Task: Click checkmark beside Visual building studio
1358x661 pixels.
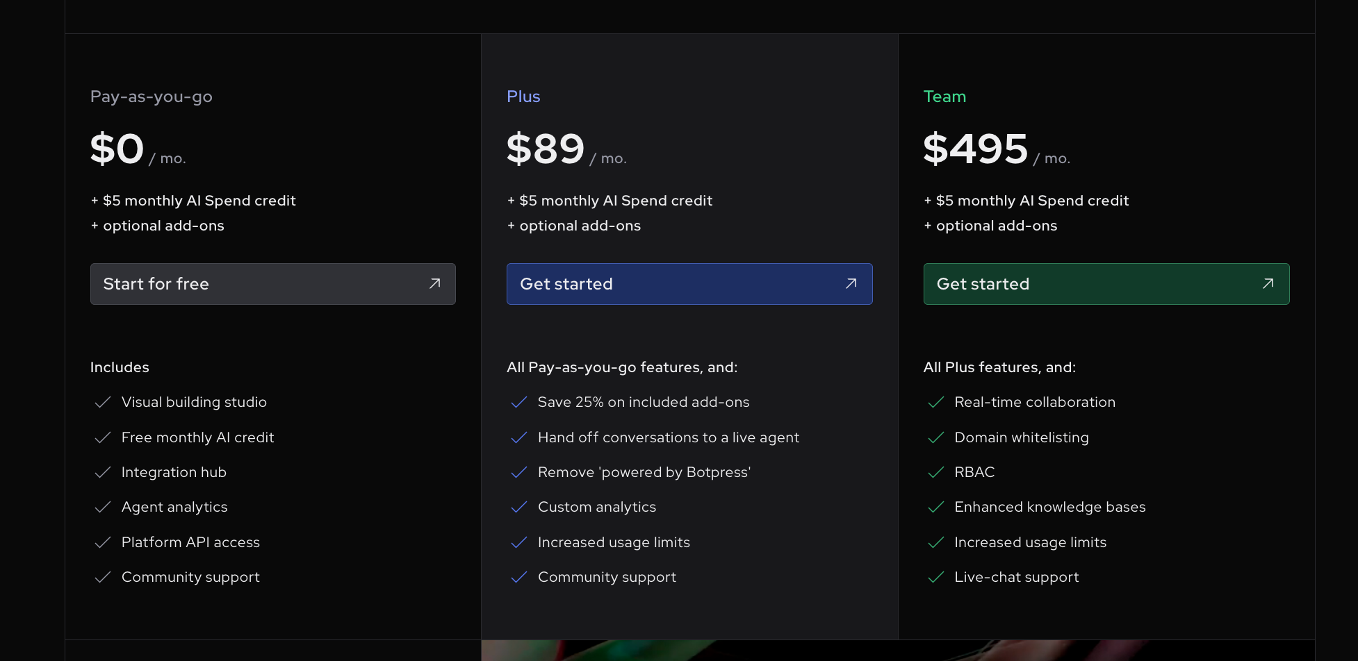Action: pos(103,403)
